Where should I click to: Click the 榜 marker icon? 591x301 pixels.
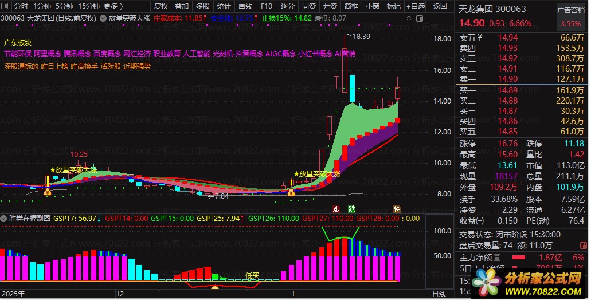[x=397, y=209]
